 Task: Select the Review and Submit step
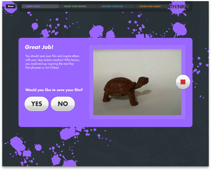[152, 6]
